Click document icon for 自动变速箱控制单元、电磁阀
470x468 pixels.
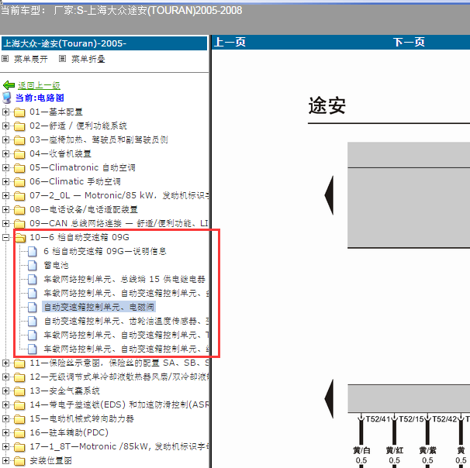click(33, 307)
